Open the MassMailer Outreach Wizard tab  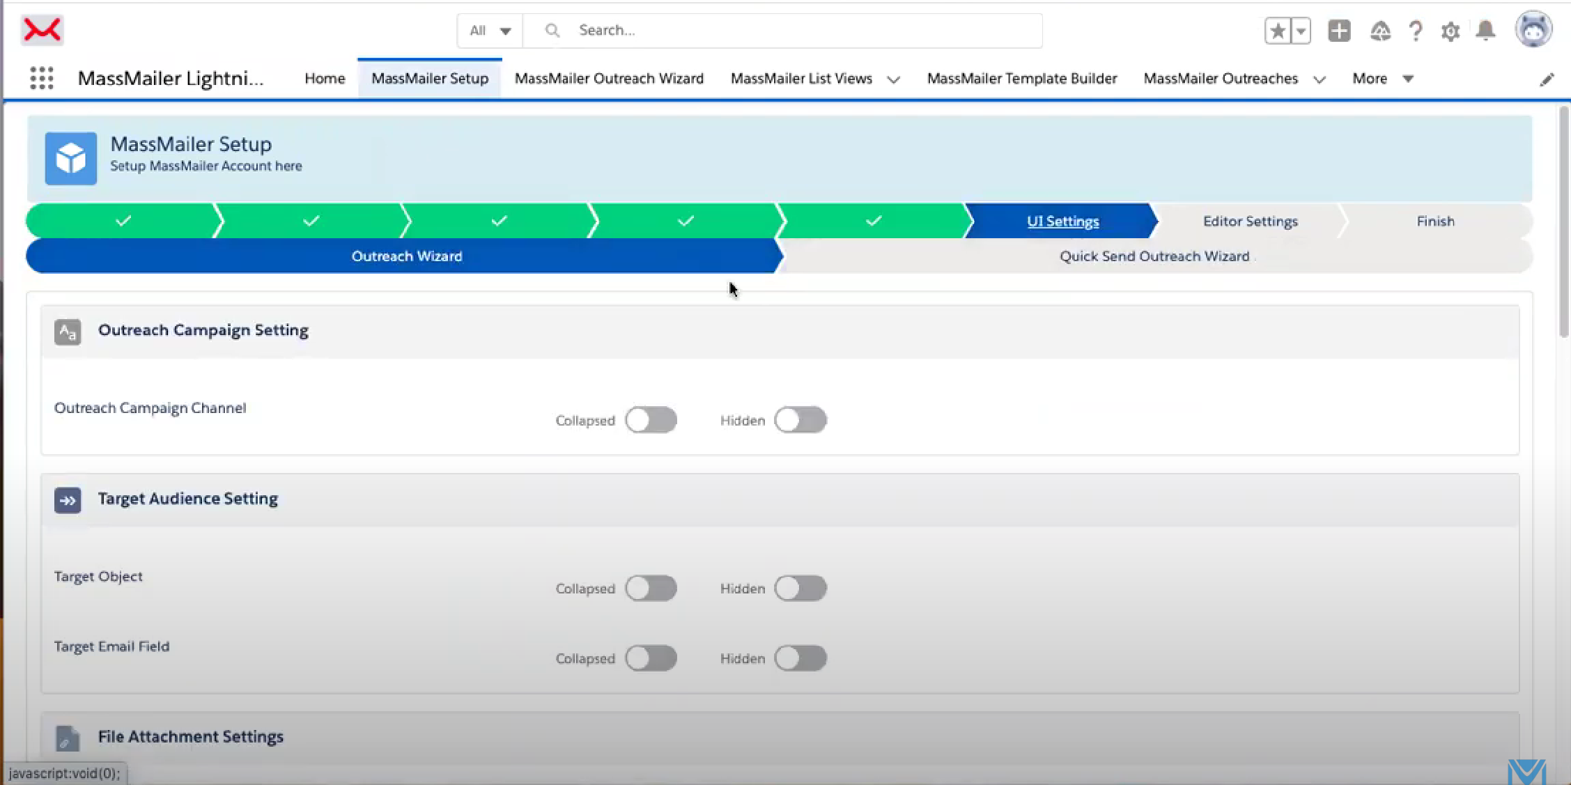tap(609, 78)
